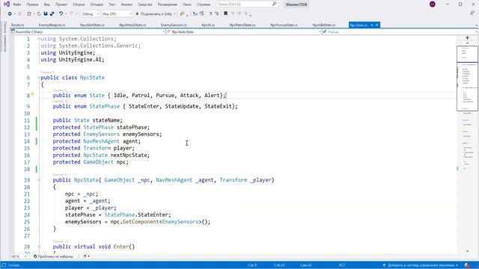Switch to the Route.cs tab
This screenshot has width=479, height=269.
[18, 25]
